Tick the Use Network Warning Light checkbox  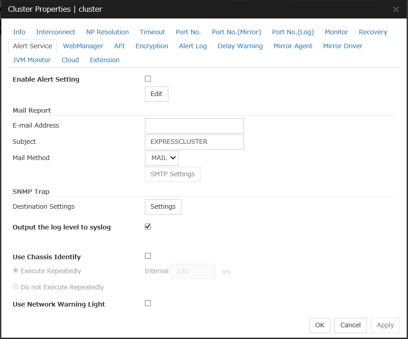[x=148, y=303]
